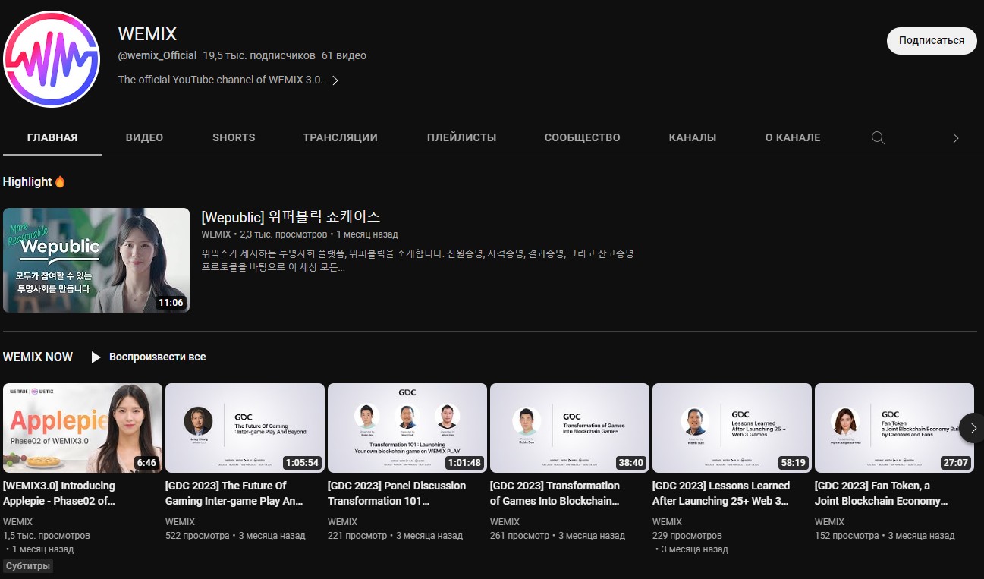This screenshot has height=579, width=984.
Task: Subscribe with the Подписаться button
Action: (x=932, y=40)
